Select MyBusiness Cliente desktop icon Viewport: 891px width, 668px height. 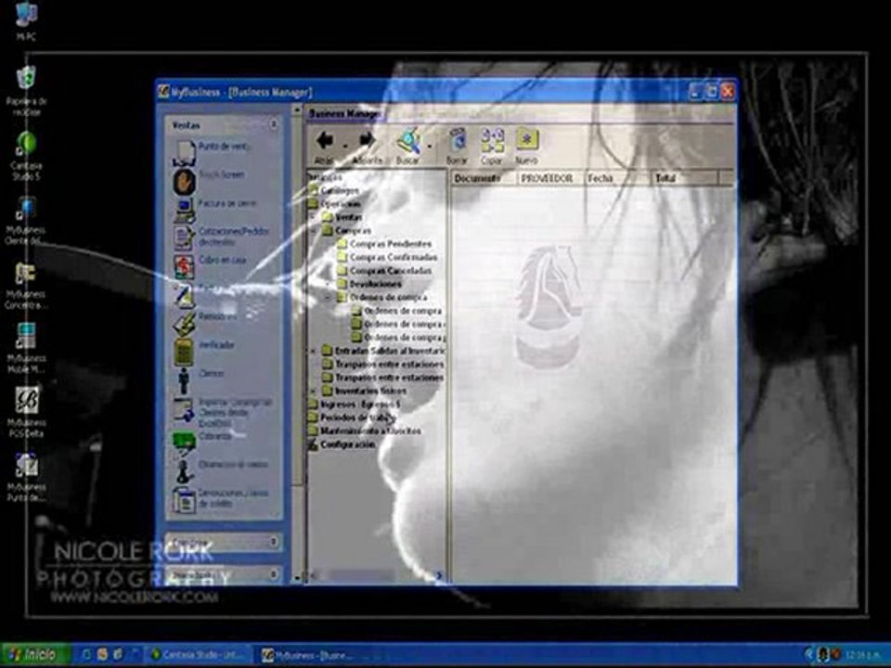click(26, 221)
